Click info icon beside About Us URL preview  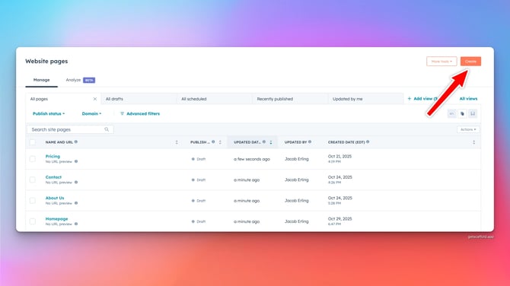click(76, 203)
